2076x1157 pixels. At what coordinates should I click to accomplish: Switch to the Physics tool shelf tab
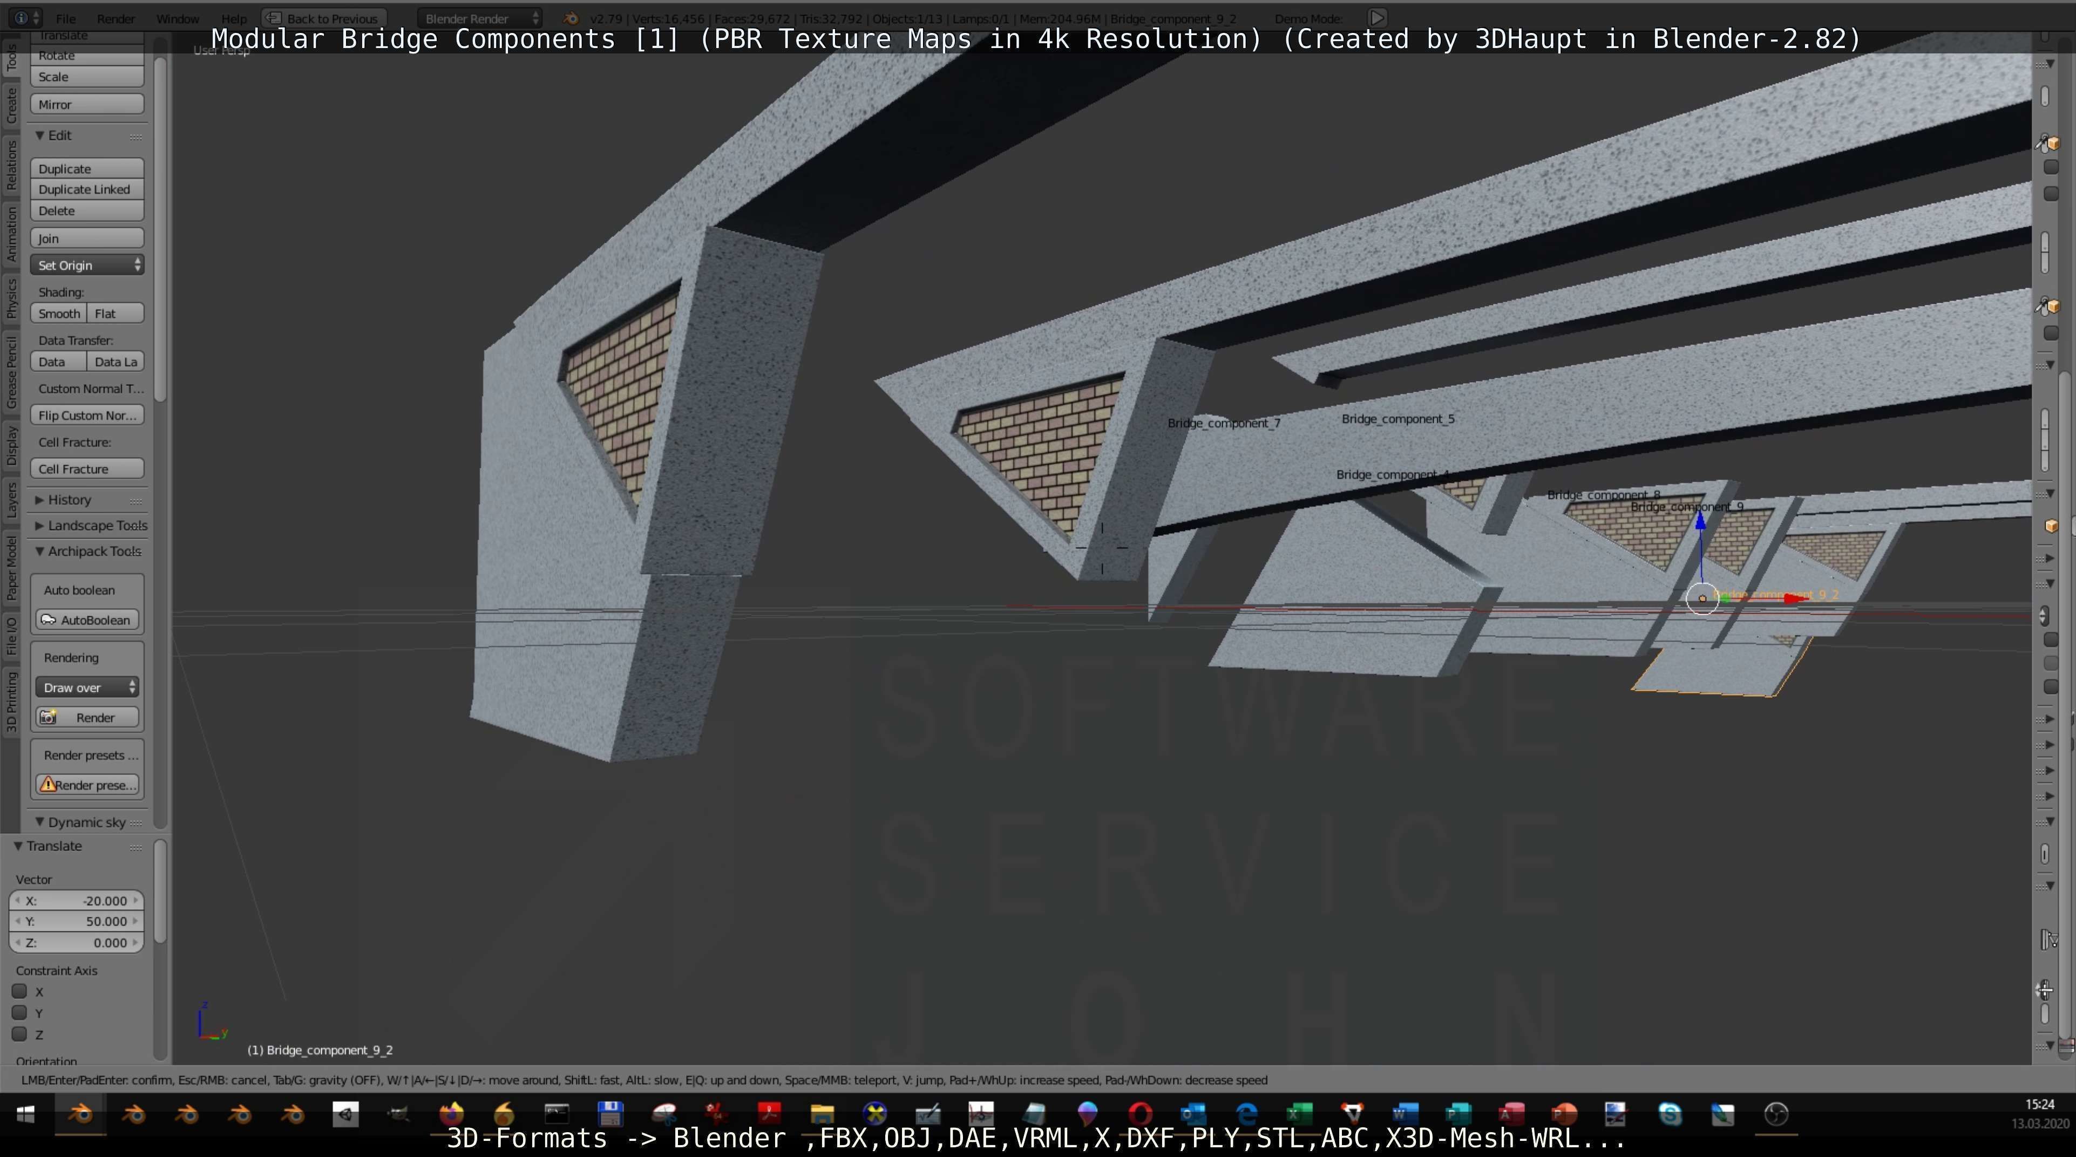coord(11,298)
